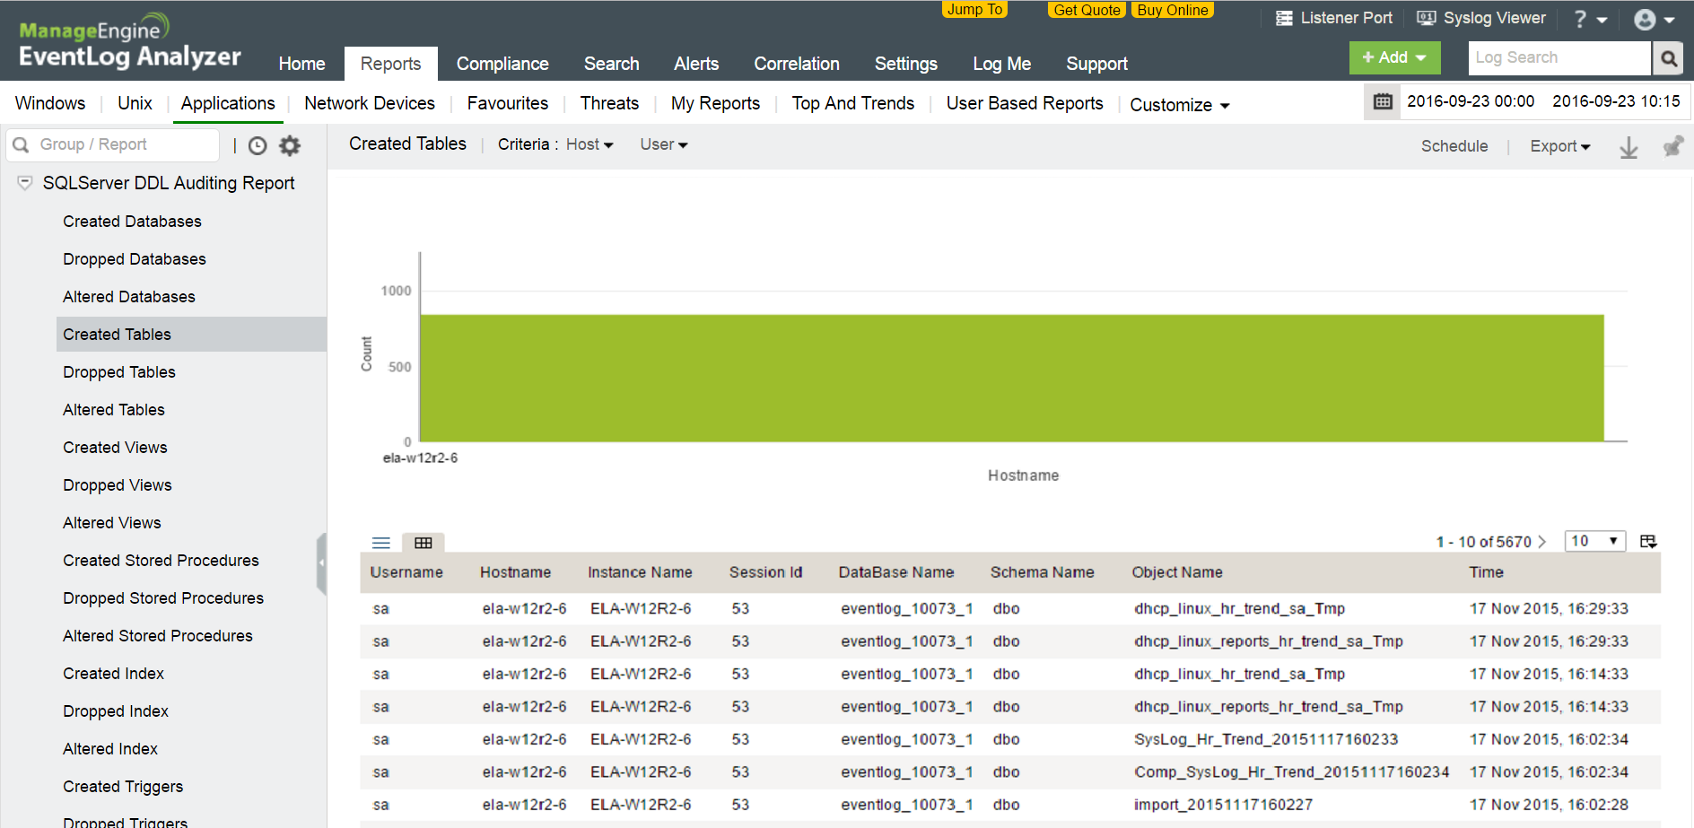Click the Schedule link
This screenshot has height=828, width=1694.
point(1454,146)
